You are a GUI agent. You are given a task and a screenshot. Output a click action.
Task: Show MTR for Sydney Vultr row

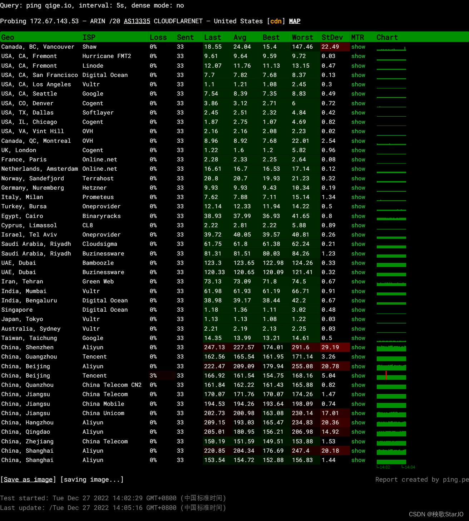[358, 329]
